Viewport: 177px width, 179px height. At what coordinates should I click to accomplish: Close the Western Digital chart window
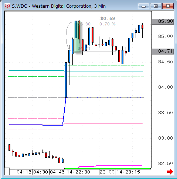168,6
